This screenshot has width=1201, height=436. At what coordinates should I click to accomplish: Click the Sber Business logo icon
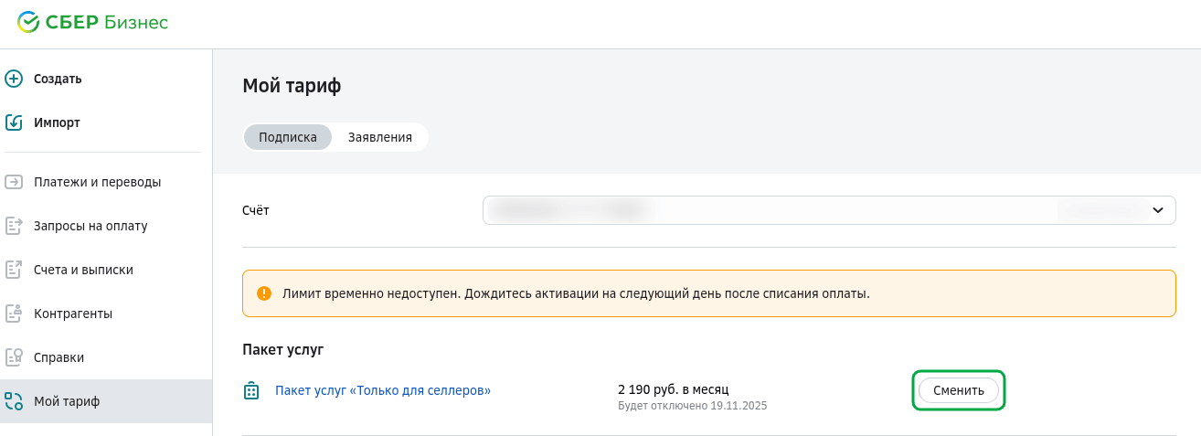coord(28,23)
